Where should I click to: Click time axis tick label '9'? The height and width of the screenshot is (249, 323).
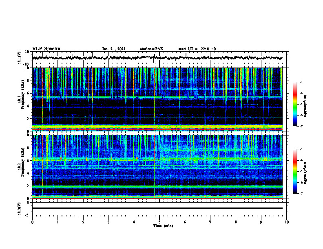click(261, 222)
